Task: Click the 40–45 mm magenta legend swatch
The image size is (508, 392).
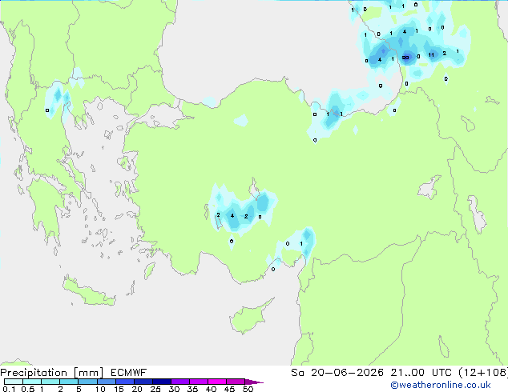Action: 217,382
